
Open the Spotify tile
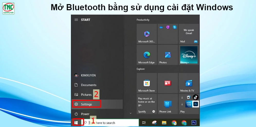147,104
